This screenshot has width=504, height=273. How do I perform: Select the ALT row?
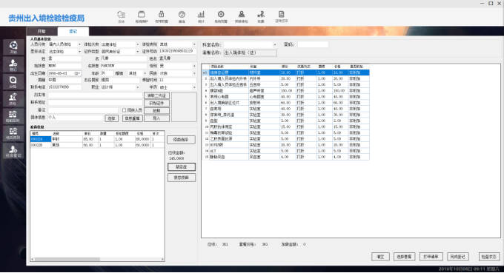[286, 151]
